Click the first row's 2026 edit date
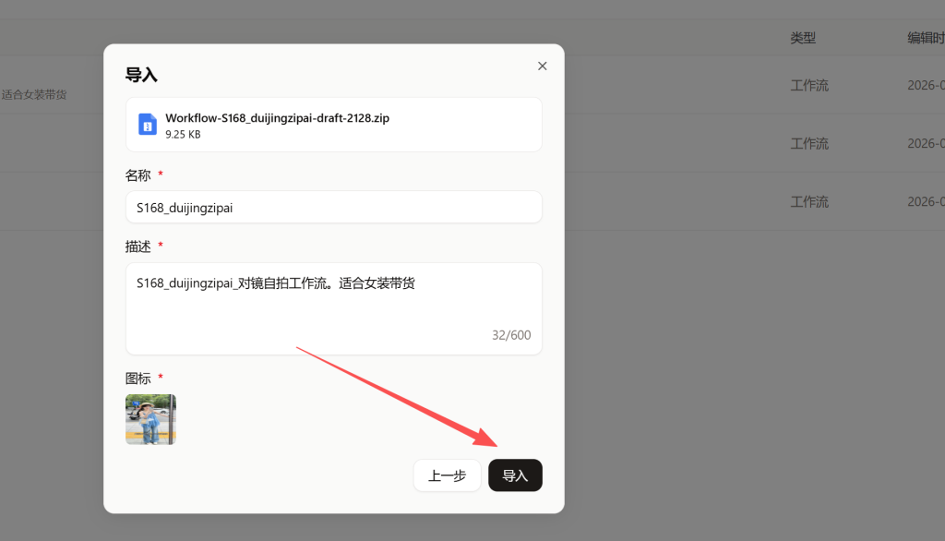Image resolution: width=945 pixels, height=541 pixels. (926, 86)
